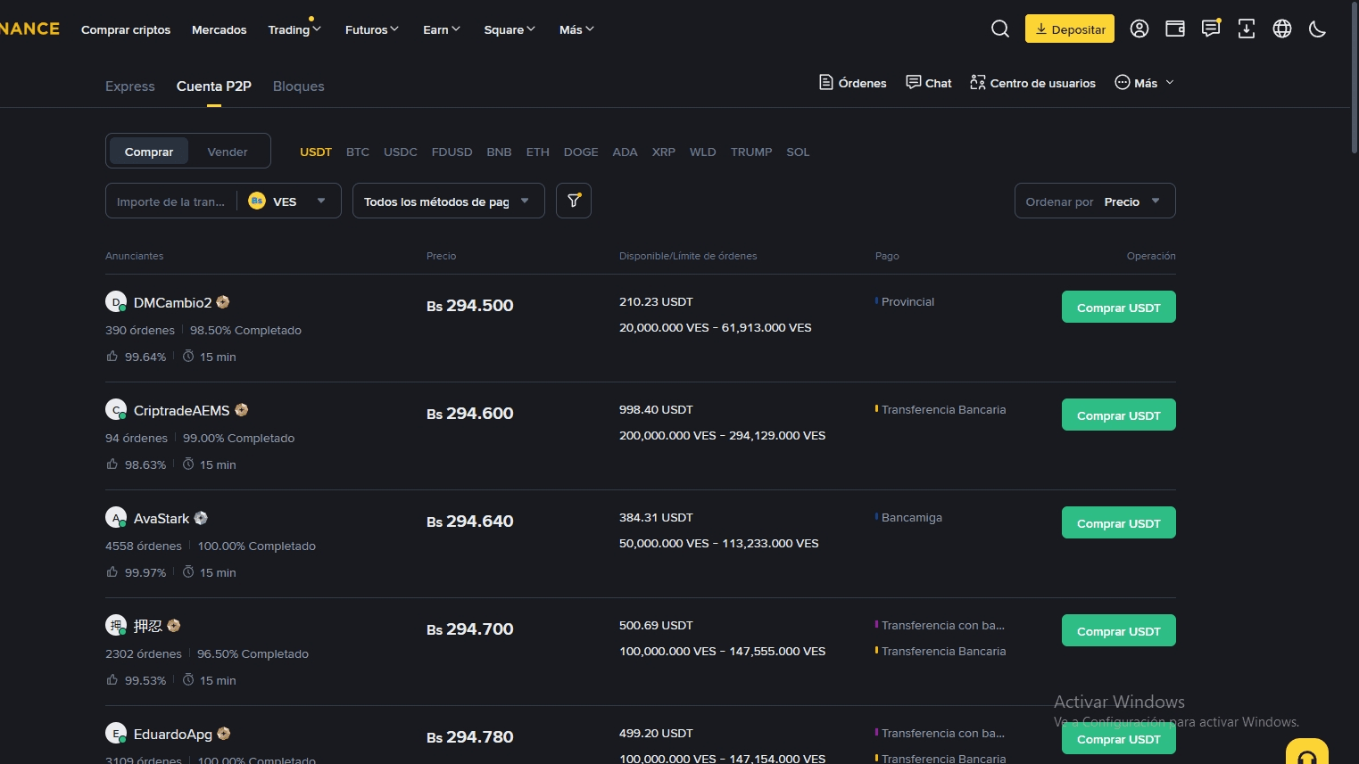The height and width of the screenshot is (764, 1359).
Task: Open Mercados in the navigation
Action: tap(220, 29)
